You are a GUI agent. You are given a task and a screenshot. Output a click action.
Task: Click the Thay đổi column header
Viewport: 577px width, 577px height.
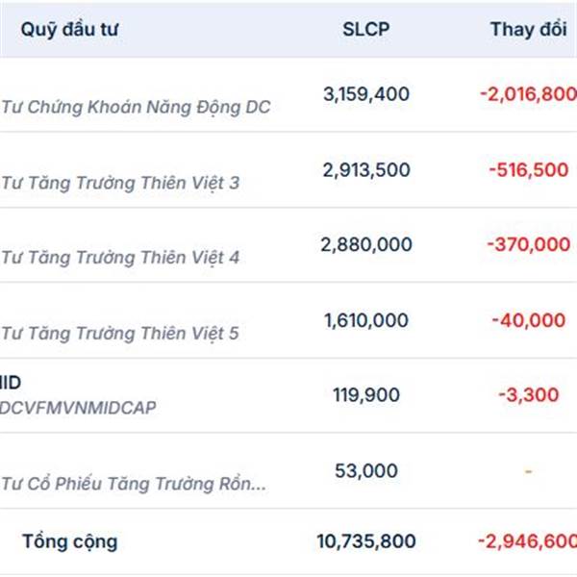click(528, 28)
